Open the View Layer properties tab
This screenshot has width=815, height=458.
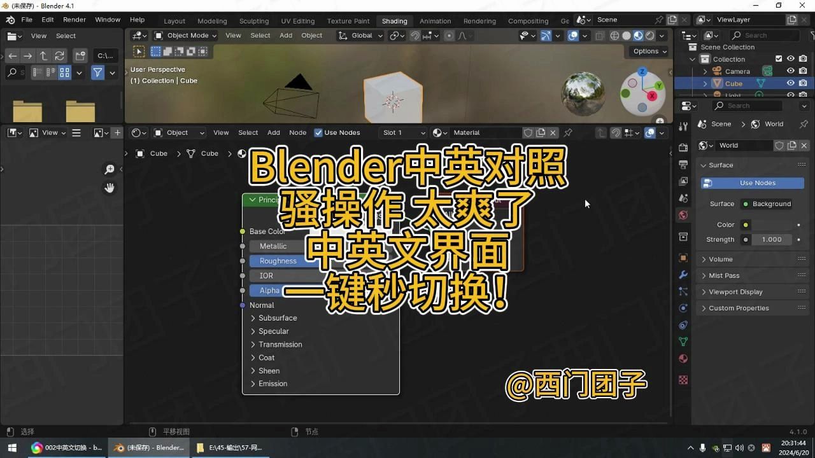683,181
